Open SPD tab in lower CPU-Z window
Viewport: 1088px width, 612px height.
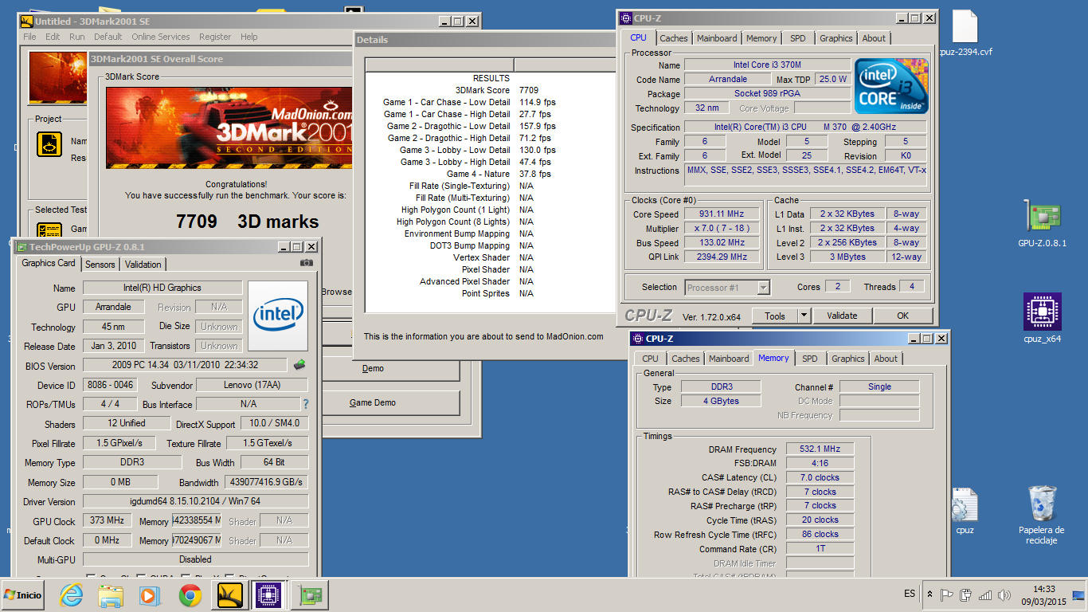(810, 359)
